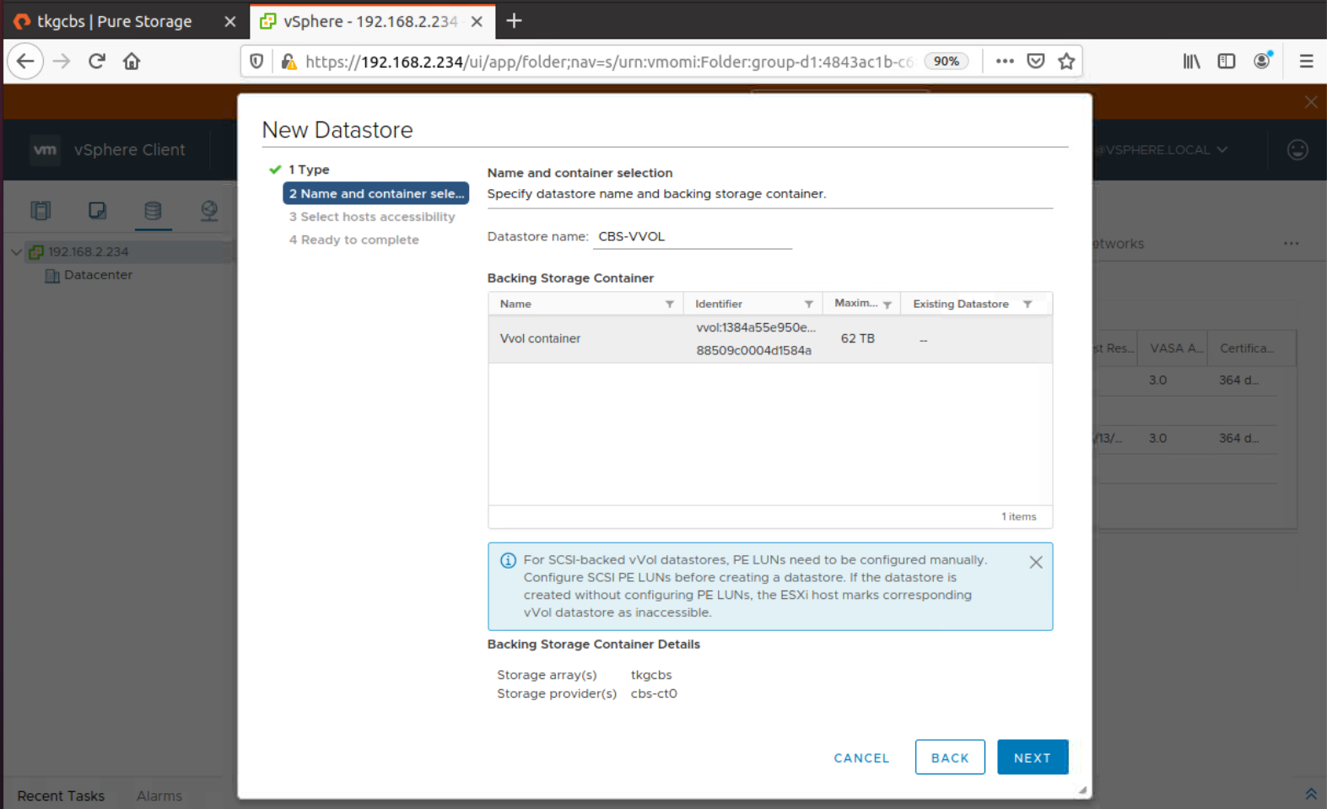Toggle the browser sidebar
1327x809 pixels.
(1227, 62)
